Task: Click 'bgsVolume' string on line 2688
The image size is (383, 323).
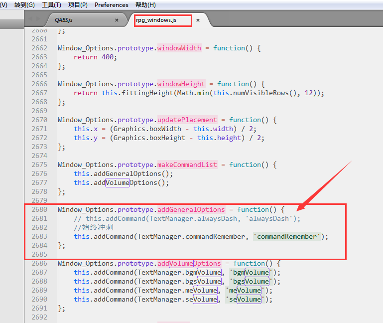Action: (251, 282)
